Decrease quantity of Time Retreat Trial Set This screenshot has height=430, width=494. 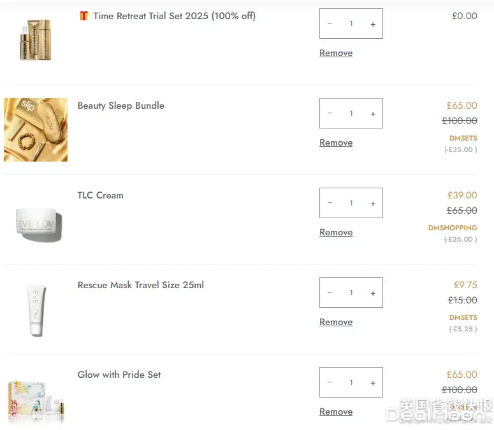[x=330, y=24]
